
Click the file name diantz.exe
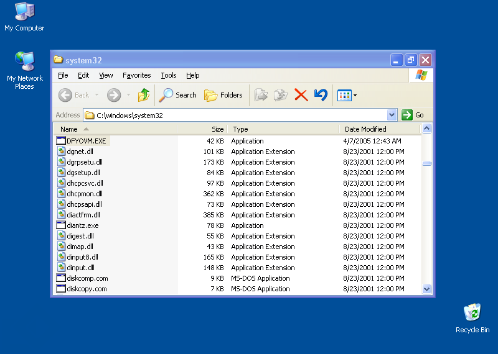click(x=83, y=225)
